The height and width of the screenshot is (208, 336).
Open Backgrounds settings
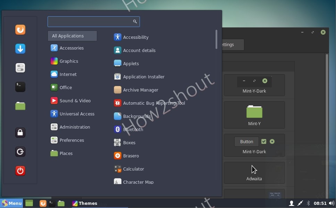[x=132, y=116]
